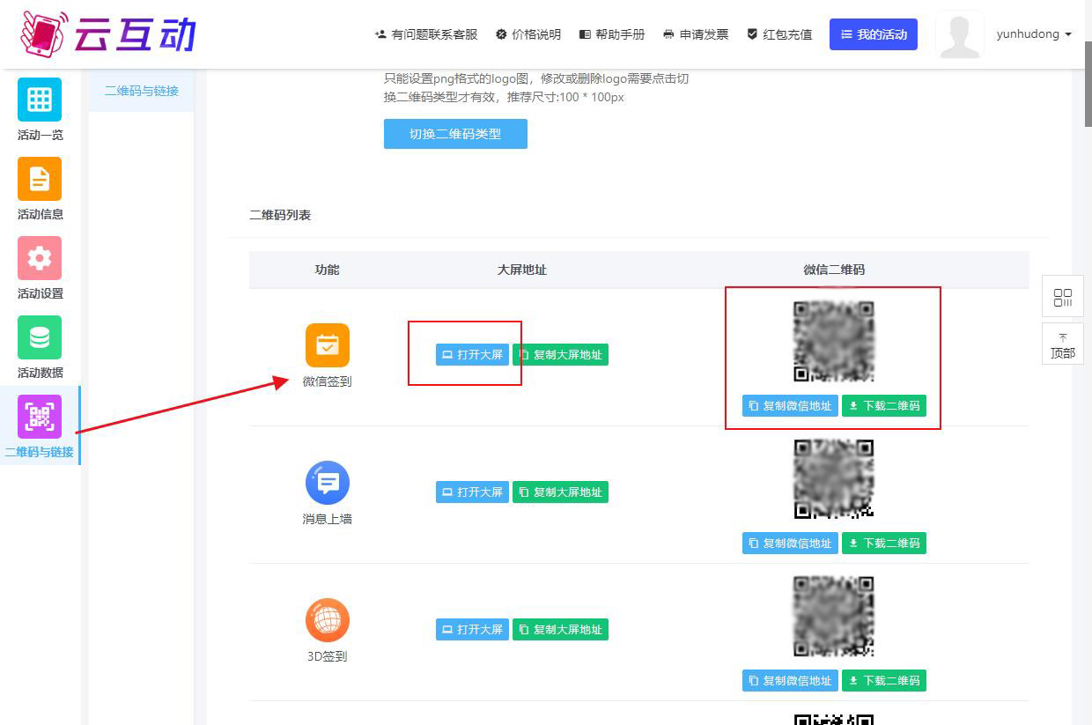Open the floating QR code side icon
1092x725 pixels.
[x=1063, y=297]
